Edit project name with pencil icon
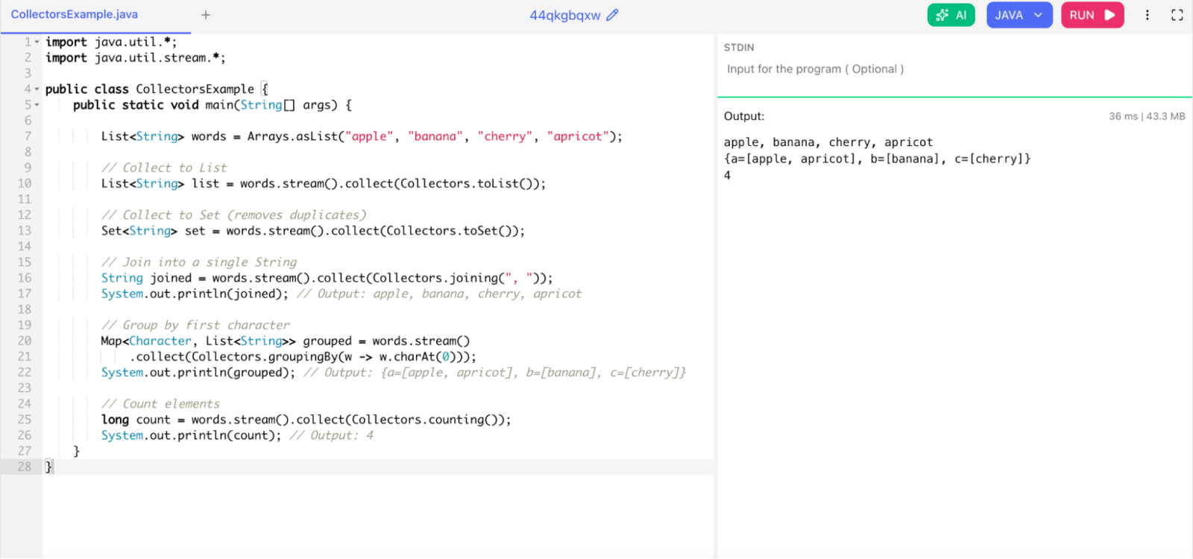 [x=612, y=15]
